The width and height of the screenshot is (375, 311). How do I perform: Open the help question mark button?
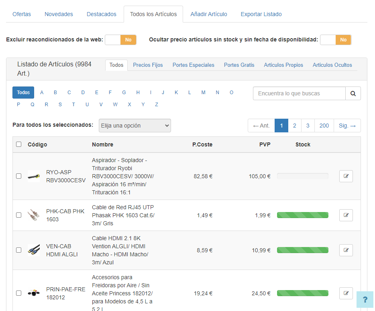pos(365,300)
